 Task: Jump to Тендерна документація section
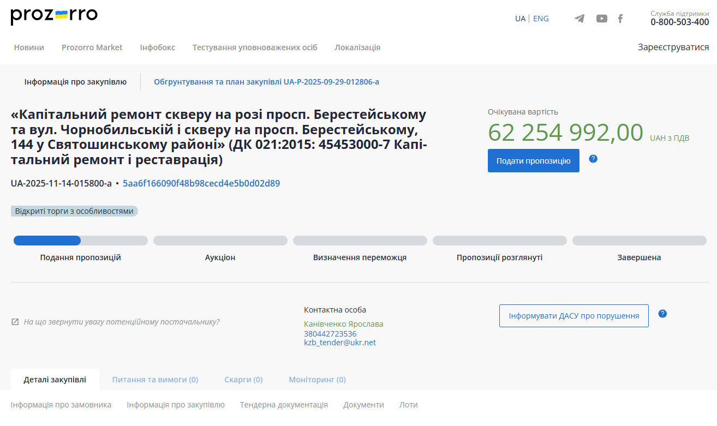point(284,405)
